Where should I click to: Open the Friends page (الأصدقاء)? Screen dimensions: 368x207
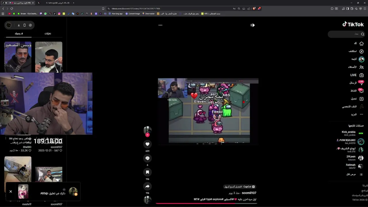356,67
